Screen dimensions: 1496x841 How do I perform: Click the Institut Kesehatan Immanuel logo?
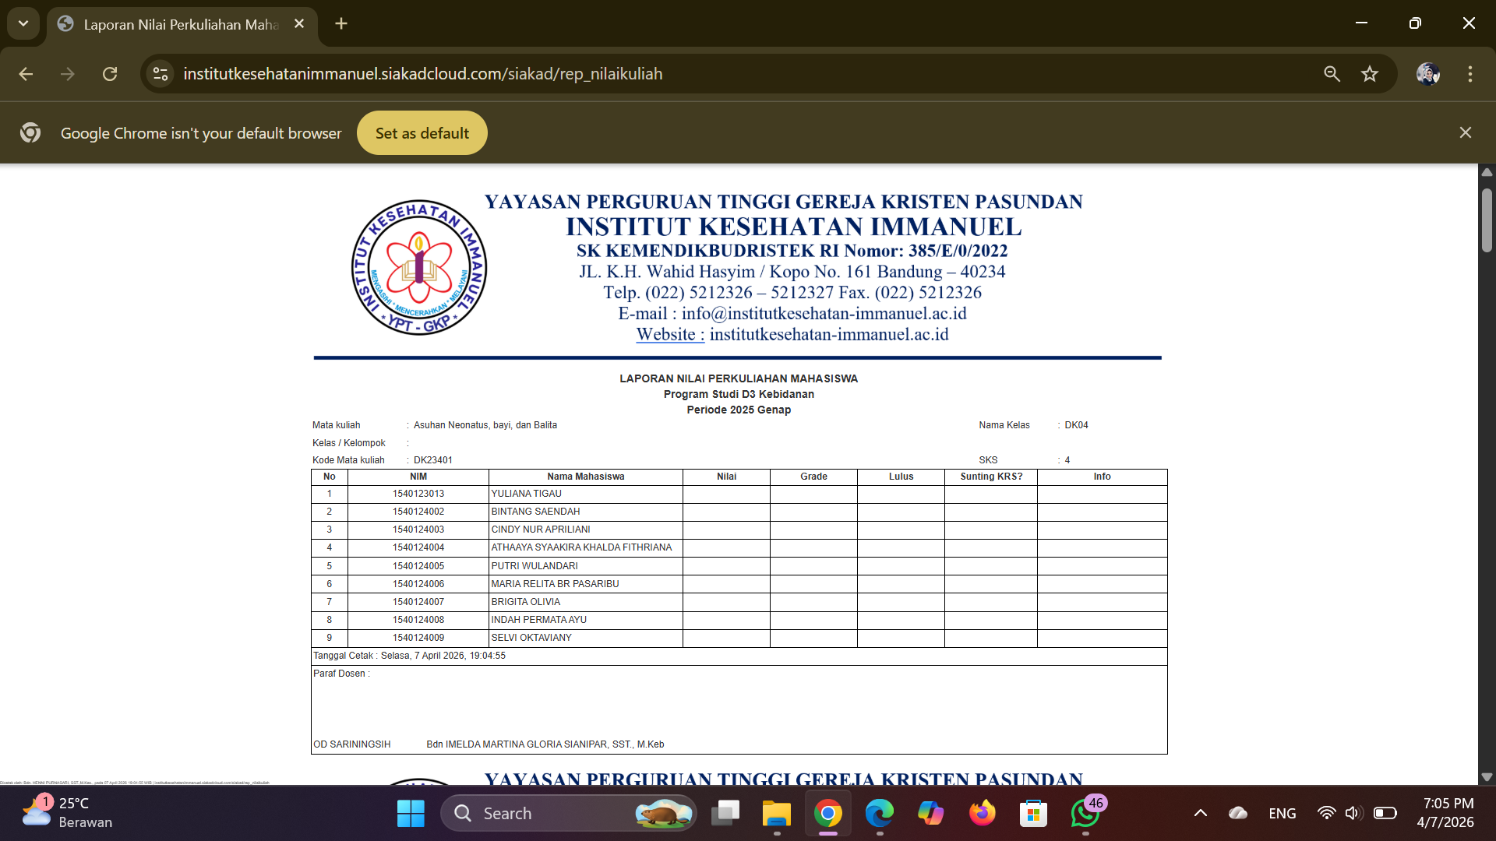point(419,268)
